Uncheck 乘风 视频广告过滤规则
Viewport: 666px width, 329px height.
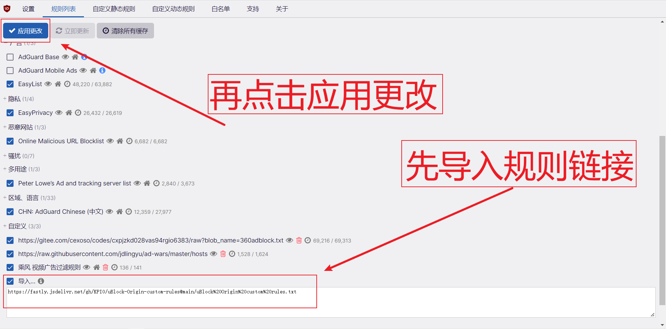pos(10,267)
